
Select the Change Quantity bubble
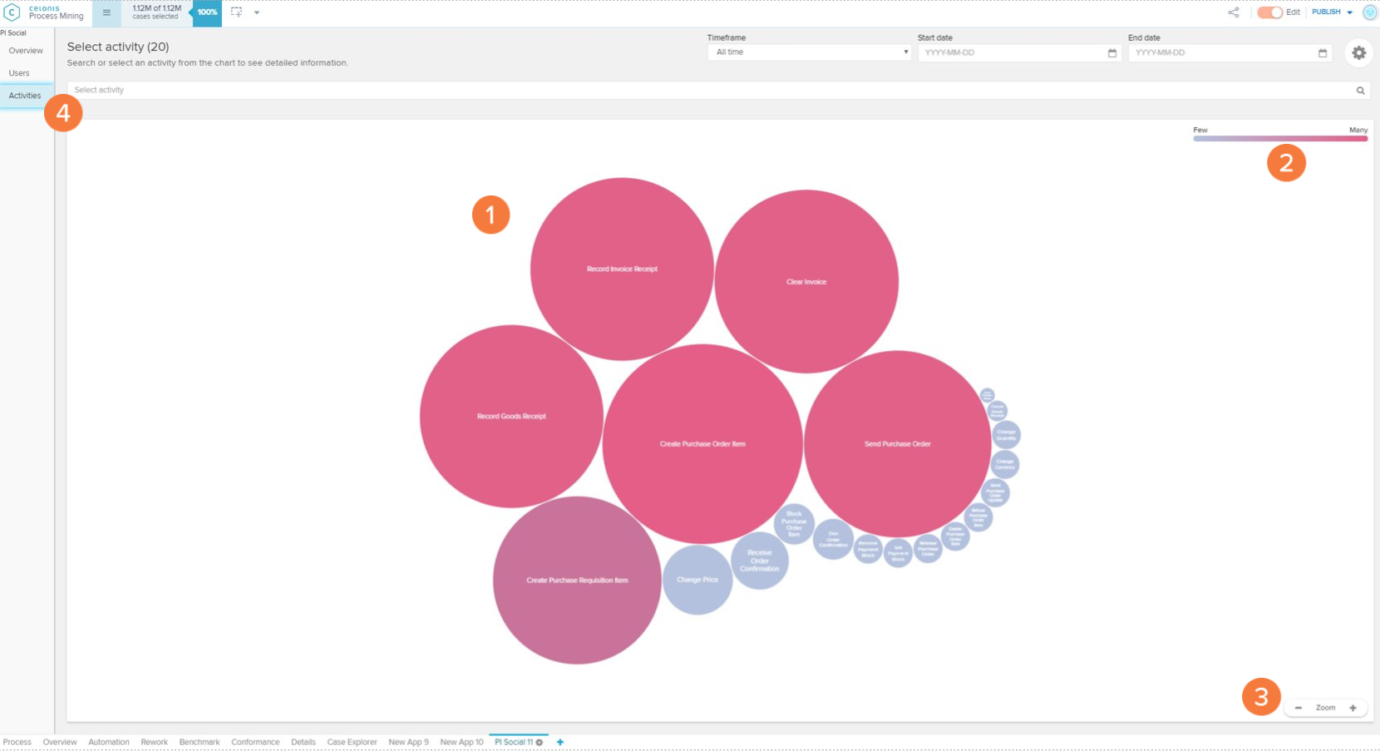pyautogui.click(x=1006, y=434)
